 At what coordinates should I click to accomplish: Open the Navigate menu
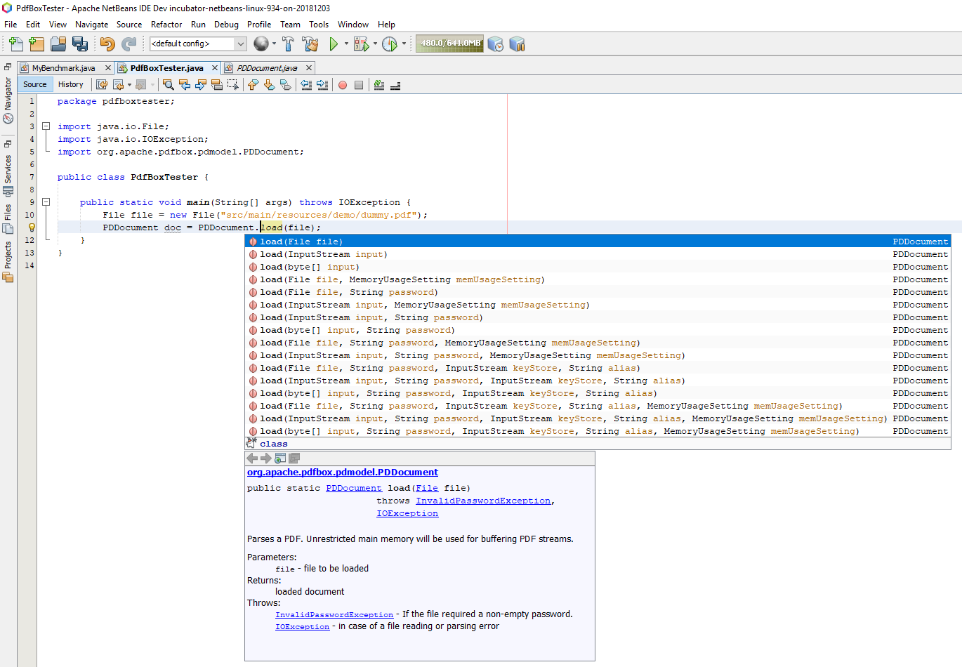[x=91, y=24]
